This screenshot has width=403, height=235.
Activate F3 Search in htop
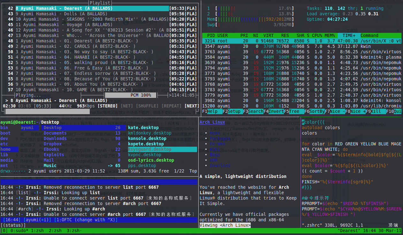pos(253,111)
